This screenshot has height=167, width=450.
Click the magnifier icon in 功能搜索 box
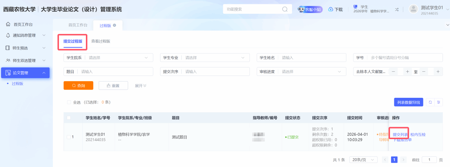point(285,10)
